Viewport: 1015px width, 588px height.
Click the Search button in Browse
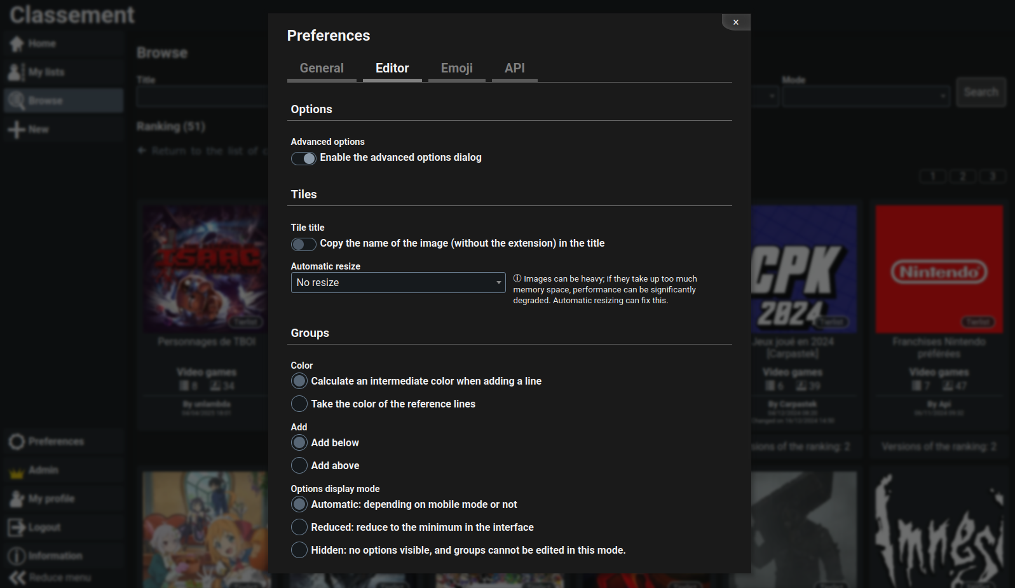click(x=981, y=92)
